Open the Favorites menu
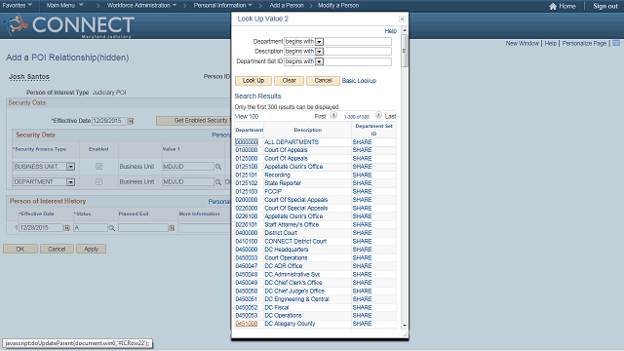This screenshot has width=624, height=351. coord(18,5)
